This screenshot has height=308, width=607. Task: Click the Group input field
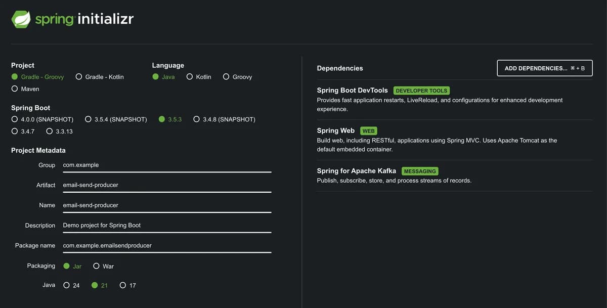click(x=167, y=165)
